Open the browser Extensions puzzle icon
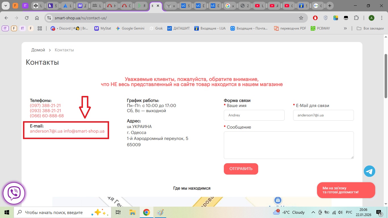 pyautogui.click(x=356, y=18)
